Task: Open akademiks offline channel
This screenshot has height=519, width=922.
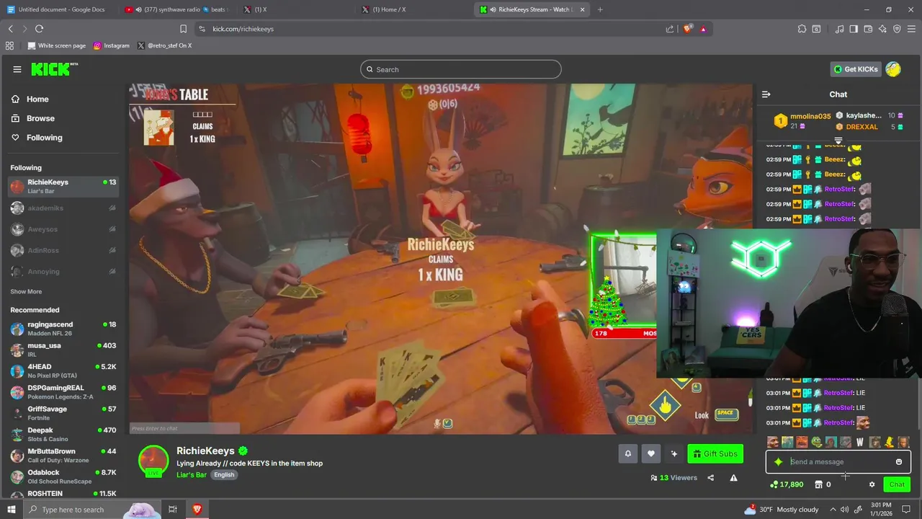Action: (x=63, y=208)
